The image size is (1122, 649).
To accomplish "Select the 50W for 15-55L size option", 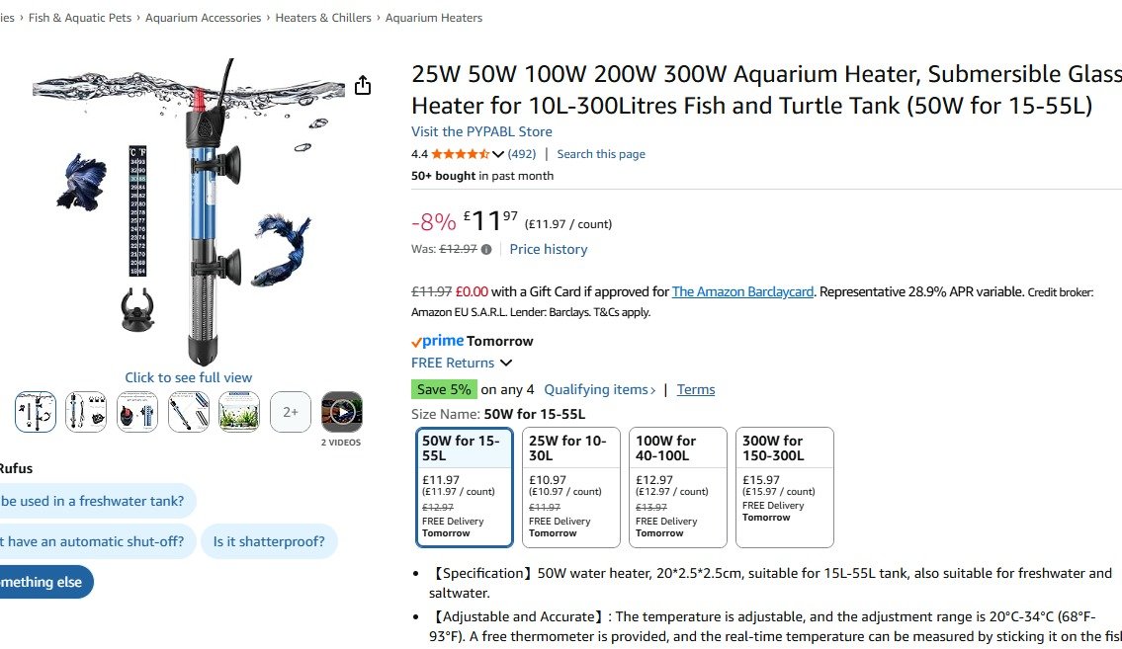I will pyautogui.click(x=465, y=487).
